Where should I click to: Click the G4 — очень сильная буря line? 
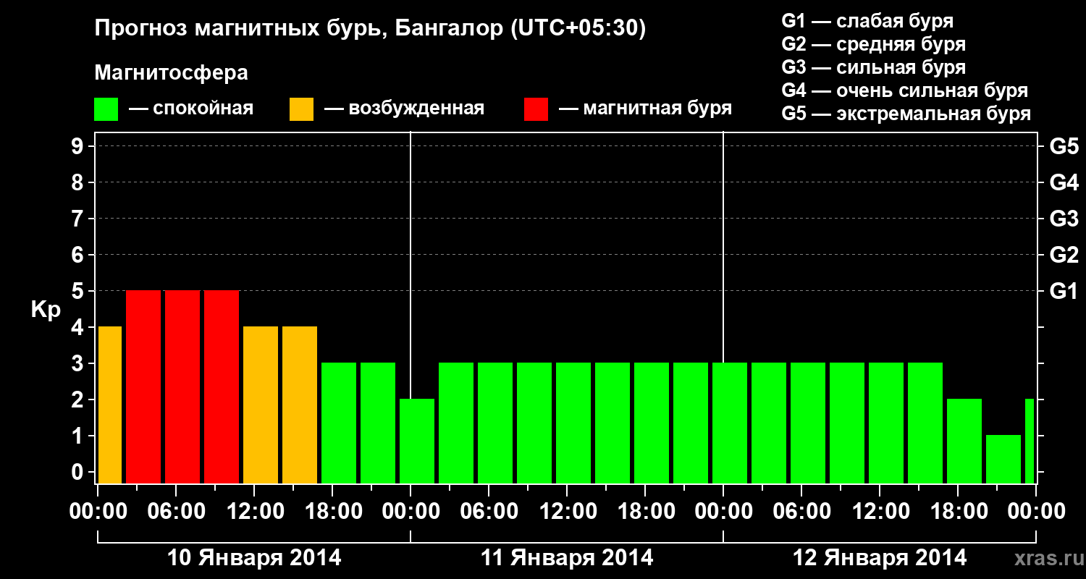pyautogui.click(x=905, y=90)
